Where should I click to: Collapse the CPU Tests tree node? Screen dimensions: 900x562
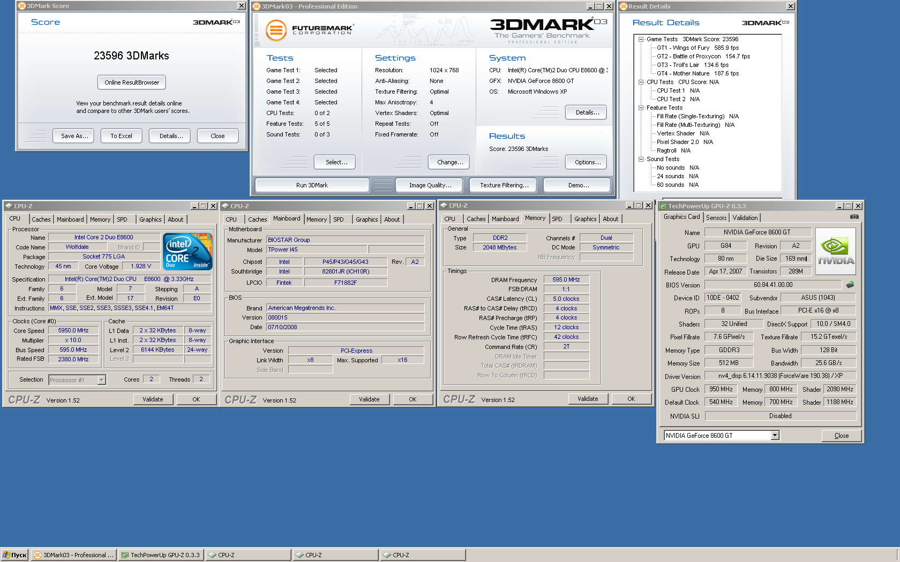coord(641,82)
